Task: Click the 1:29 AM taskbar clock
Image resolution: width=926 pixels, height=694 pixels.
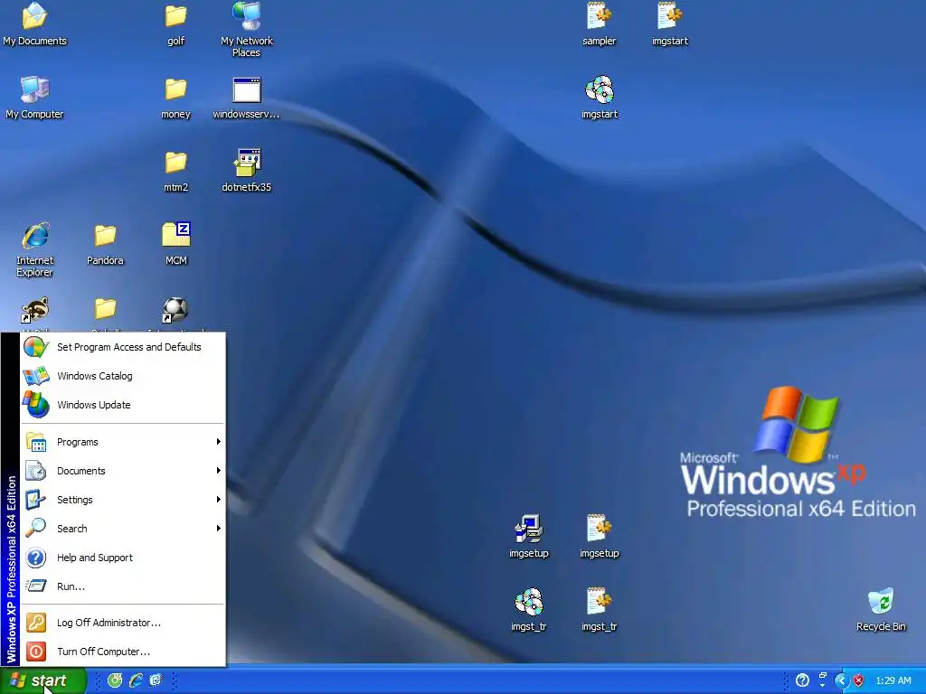Action: click(x=893, y=680)
